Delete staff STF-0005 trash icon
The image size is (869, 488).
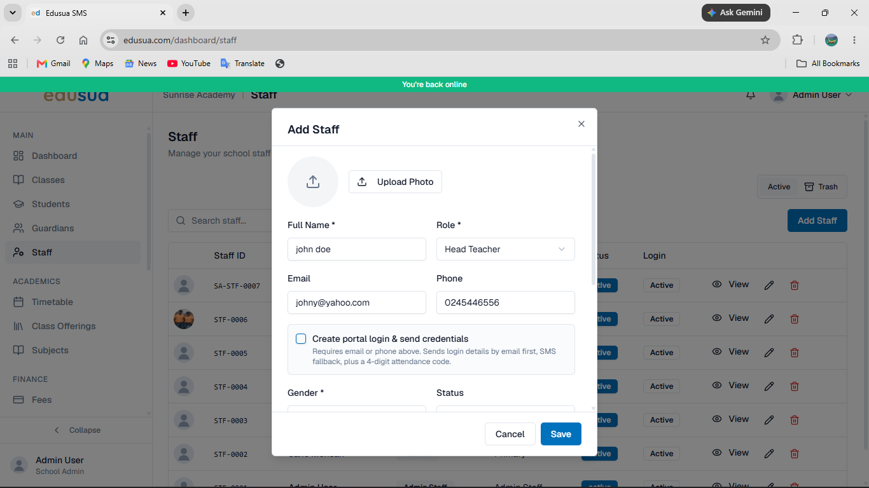click(x=795, y=353)
